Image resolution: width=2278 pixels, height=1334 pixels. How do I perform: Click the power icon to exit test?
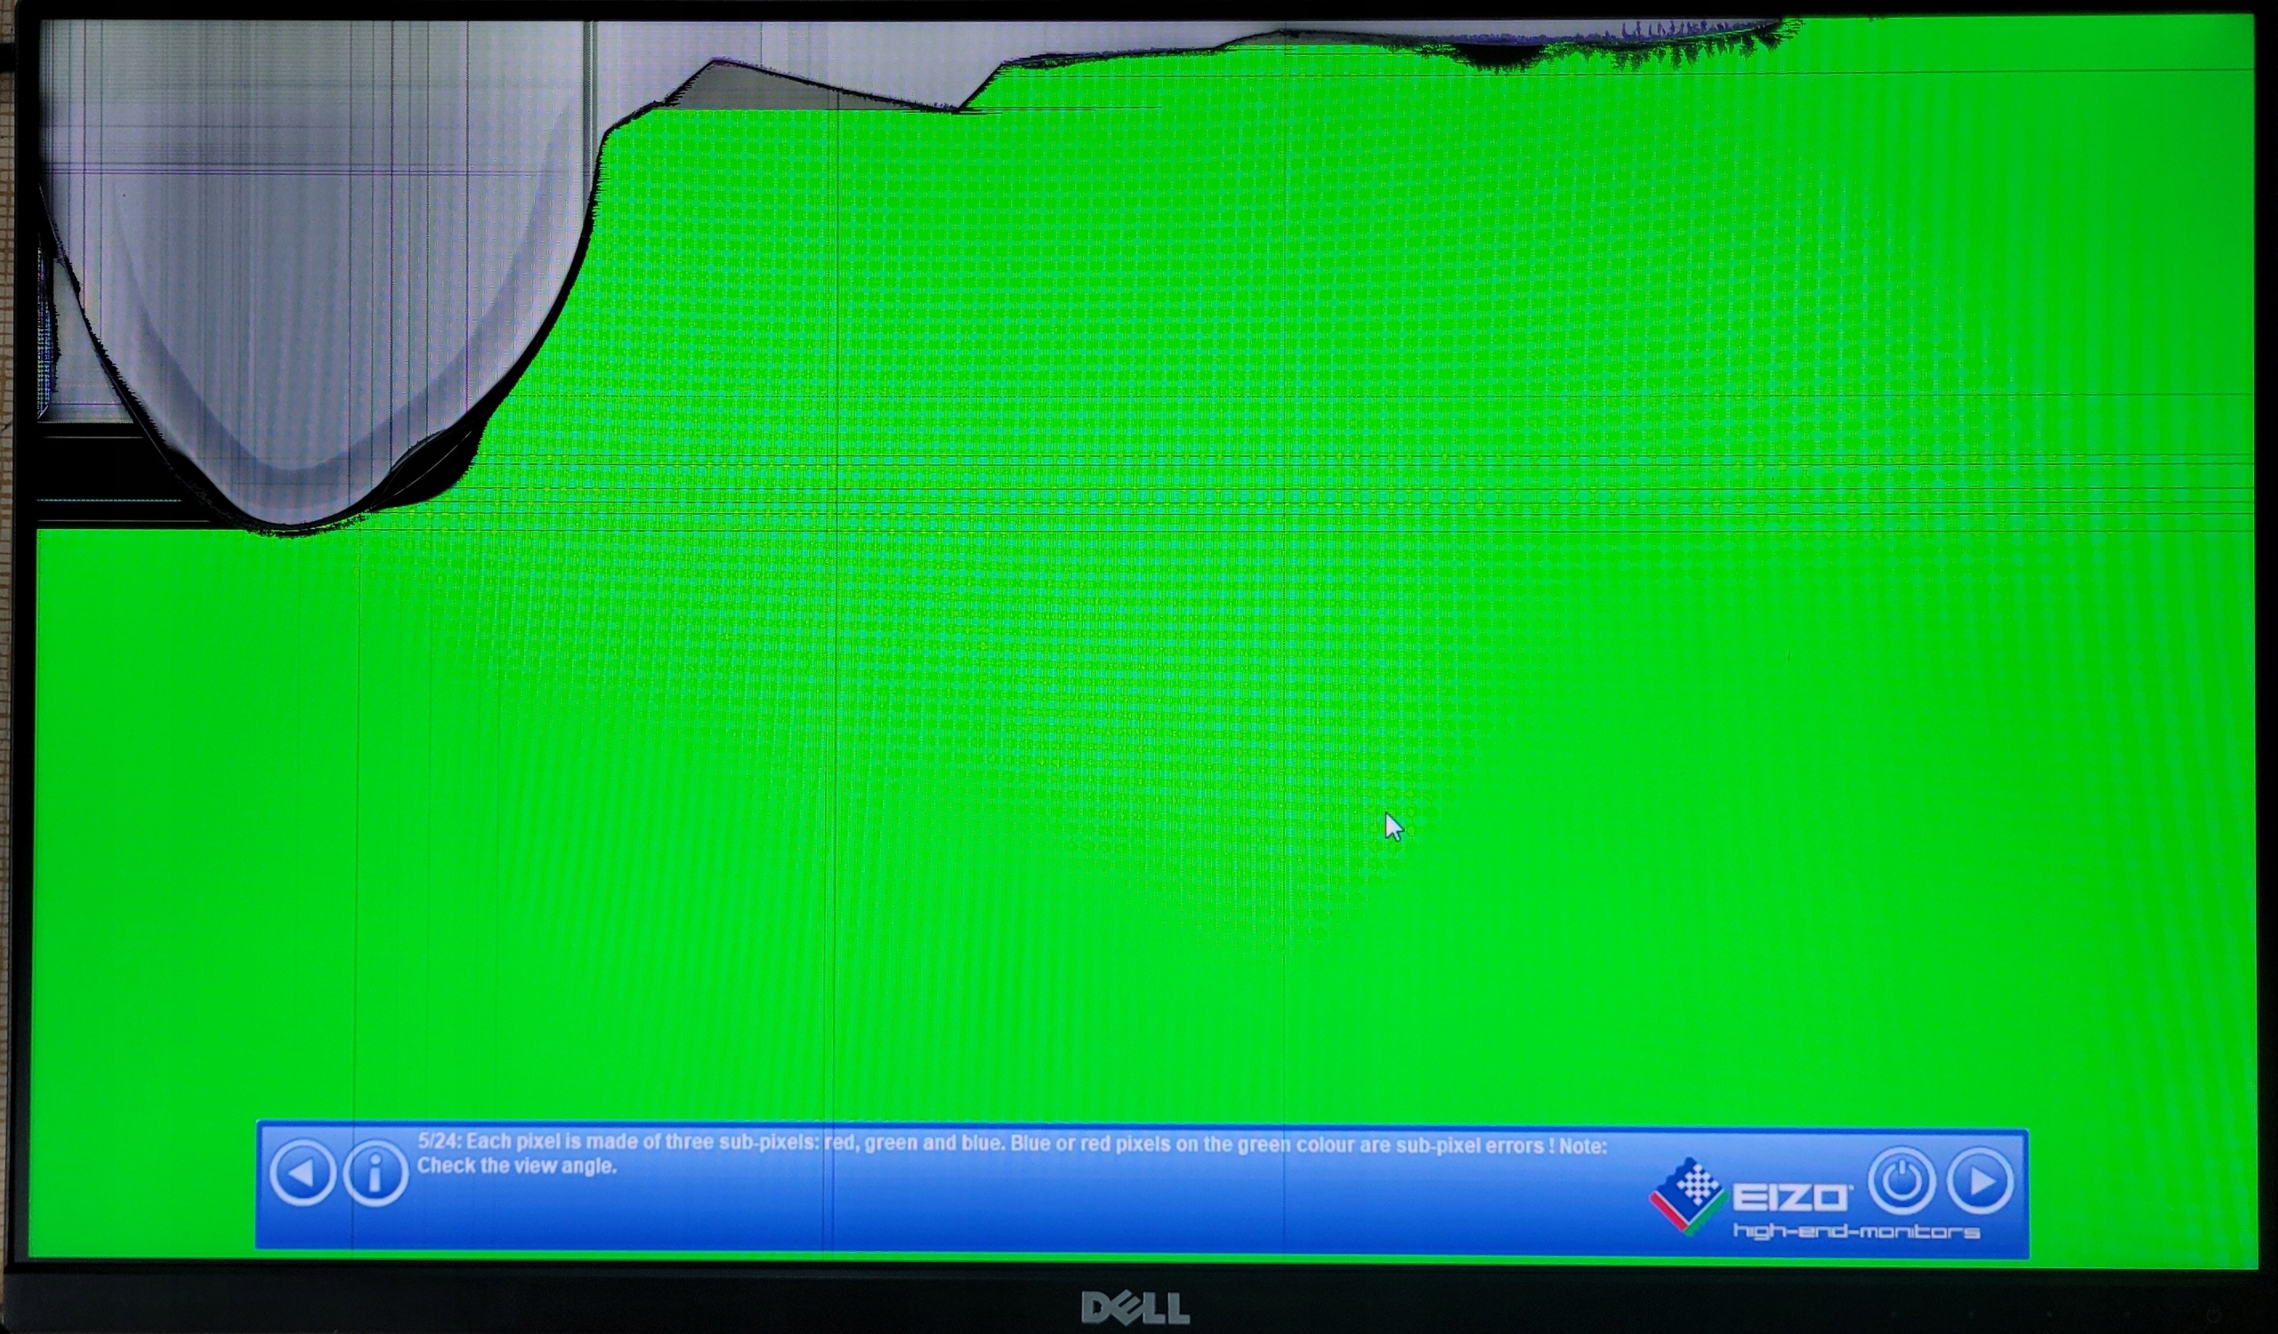(x=1901, y=1180)
